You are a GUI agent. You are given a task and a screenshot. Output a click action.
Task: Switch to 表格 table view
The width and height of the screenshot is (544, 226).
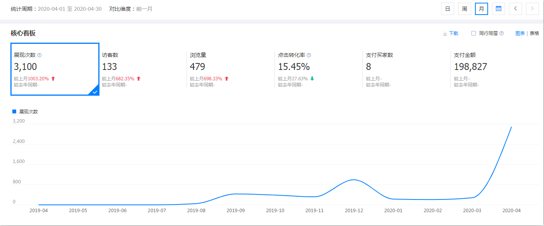[534, 33]
